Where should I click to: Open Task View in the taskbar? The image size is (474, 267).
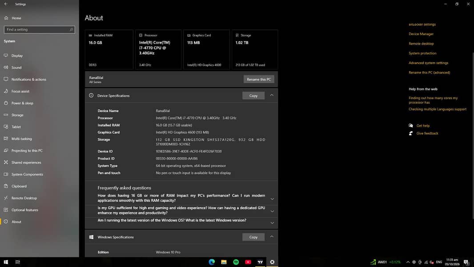coord(17,262)
